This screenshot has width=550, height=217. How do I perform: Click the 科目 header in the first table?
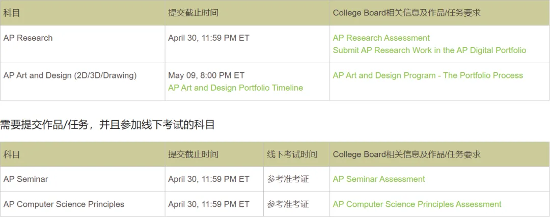pyautogui.click(x=12, y=13)
